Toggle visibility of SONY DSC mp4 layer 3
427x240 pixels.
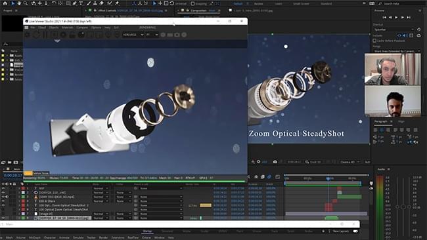click(3, 197)
